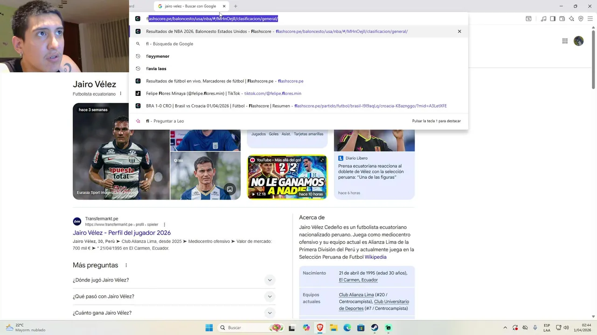Screen dimensions: 597x335
Task: Click Brave browser icon on taskbar
Action: pyautogui.click(x=320, y=328)
